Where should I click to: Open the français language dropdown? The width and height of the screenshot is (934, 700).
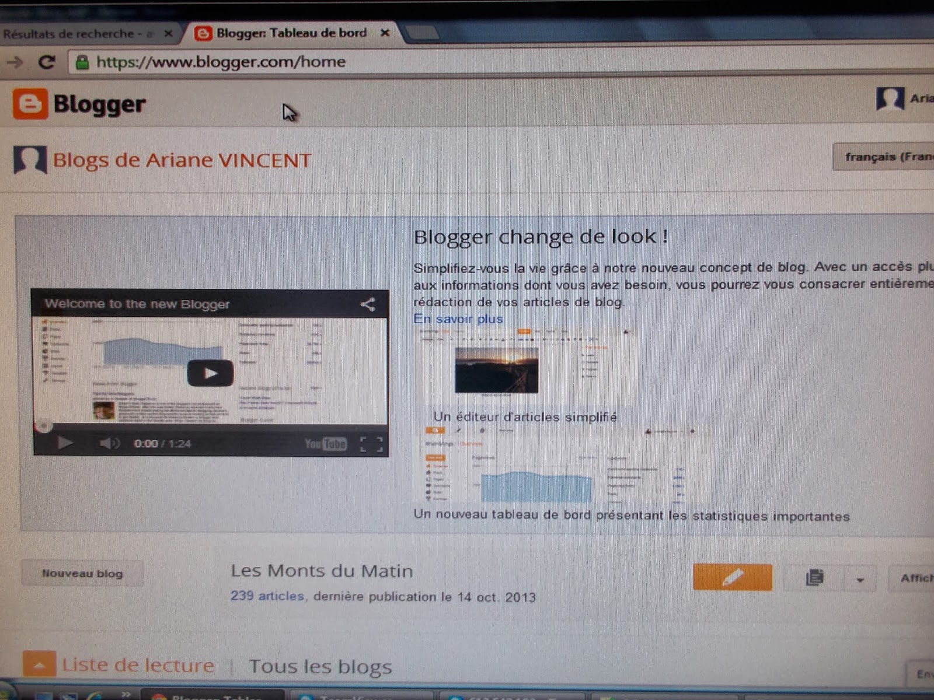click(x=884, y=157)
